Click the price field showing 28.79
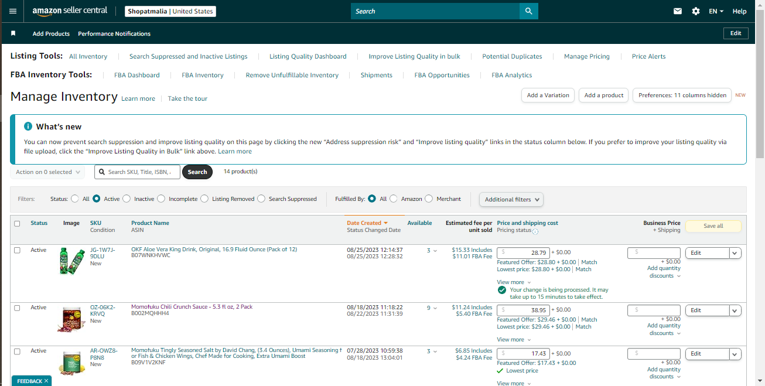765x386 pixels. tap(523, 252)
